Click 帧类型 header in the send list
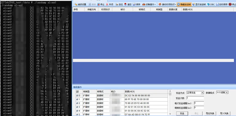 (89, 91)
